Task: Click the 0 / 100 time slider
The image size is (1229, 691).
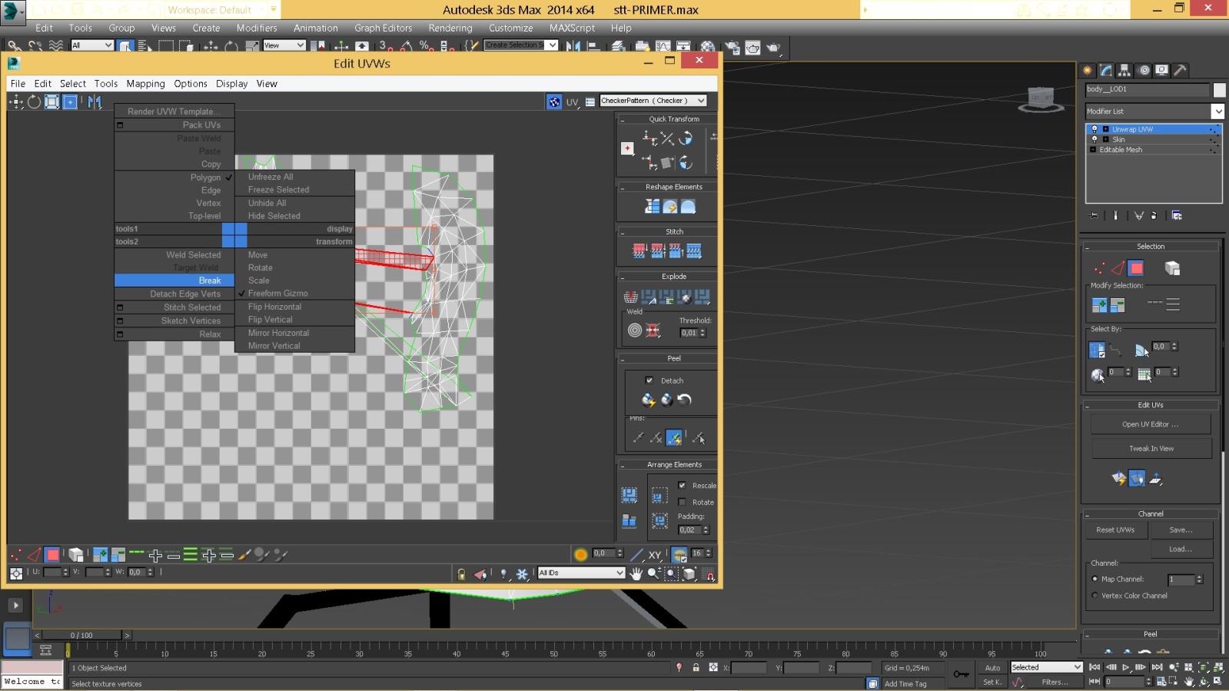Action: tap(81, 635)
